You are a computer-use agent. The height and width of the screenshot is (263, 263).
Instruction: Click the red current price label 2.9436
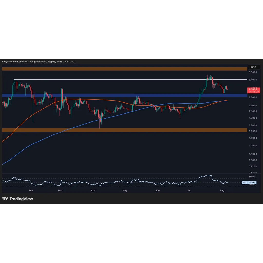[253, 90]
